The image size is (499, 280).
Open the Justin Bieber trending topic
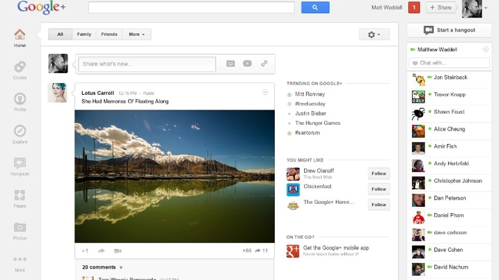click(311, 113)
